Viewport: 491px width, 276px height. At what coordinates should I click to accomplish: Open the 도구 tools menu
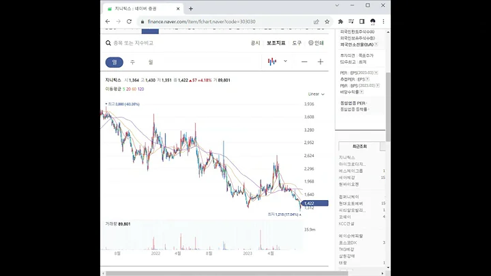[x=297, y=43]
